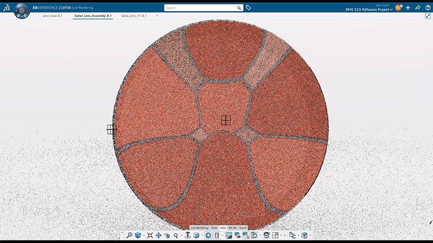Select the Fit All In toolbar icon

click(x=150, y=235)
